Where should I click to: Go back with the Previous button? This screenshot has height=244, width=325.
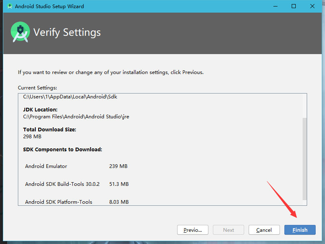click(193, 230)
